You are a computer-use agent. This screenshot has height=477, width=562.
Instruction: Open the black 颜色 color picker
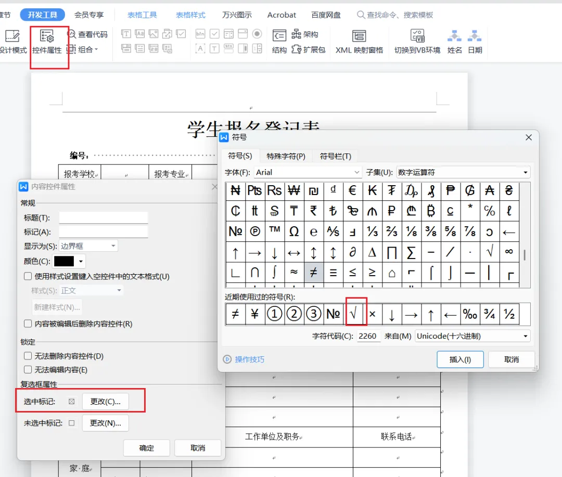click(x=69, y=261)
